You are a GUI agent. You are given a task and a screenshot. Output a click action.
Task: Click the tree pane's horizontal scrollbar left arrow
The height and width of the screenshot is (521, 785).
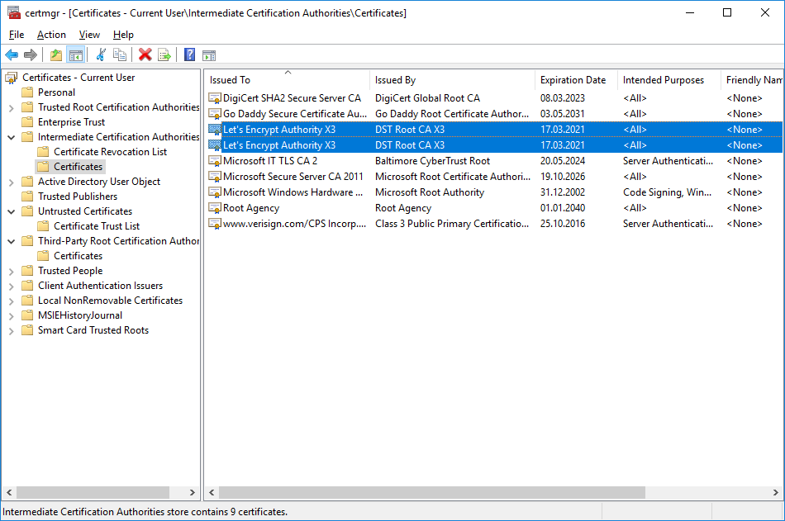click(x=9, y=492)
